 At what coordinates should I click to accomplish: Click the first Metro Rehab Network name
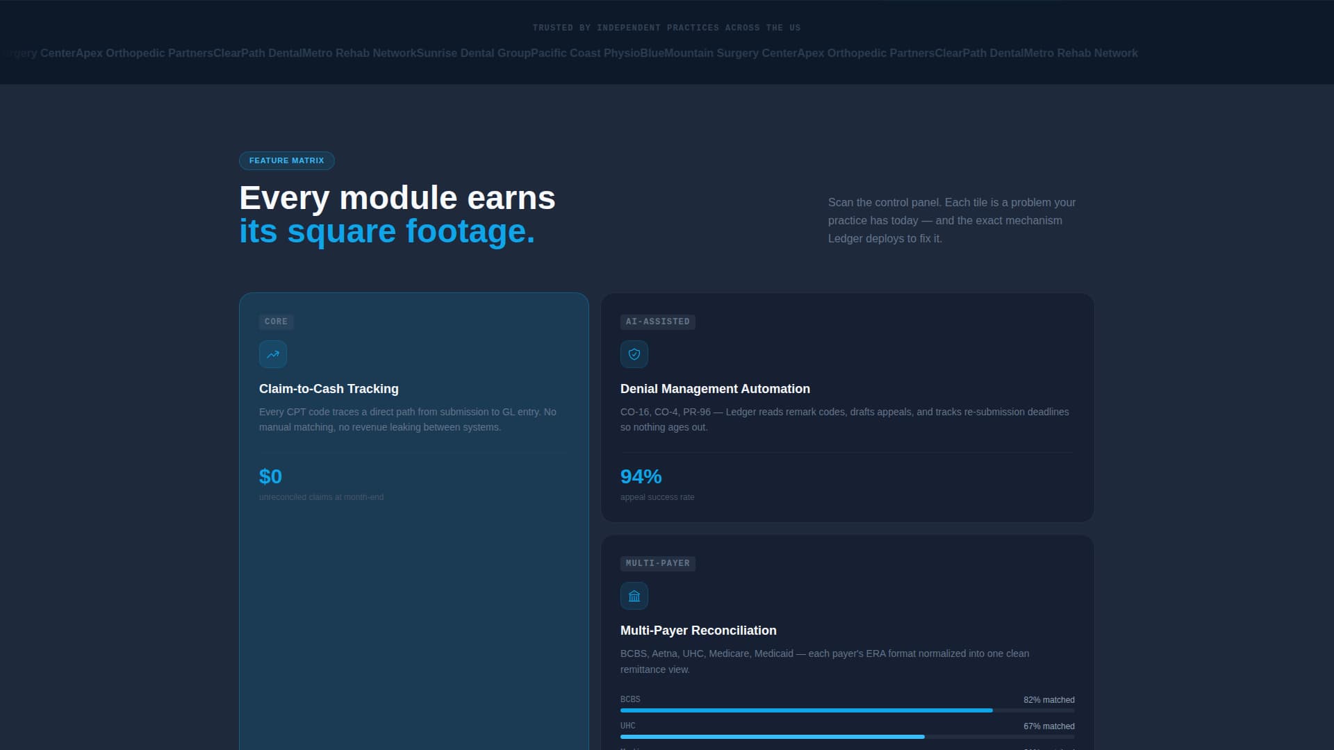(359, 53)
